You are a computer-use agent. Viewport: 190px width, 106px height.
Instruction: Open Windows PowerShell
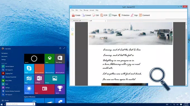pyautogui.click(x=9, y=77)
